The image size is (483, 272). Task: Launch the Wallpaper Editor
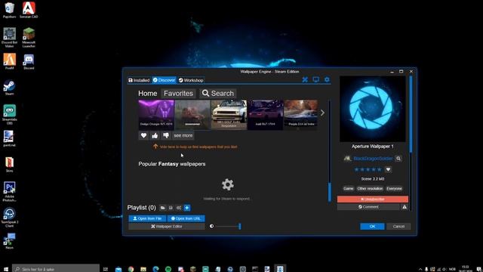click(x=167, y=227)
